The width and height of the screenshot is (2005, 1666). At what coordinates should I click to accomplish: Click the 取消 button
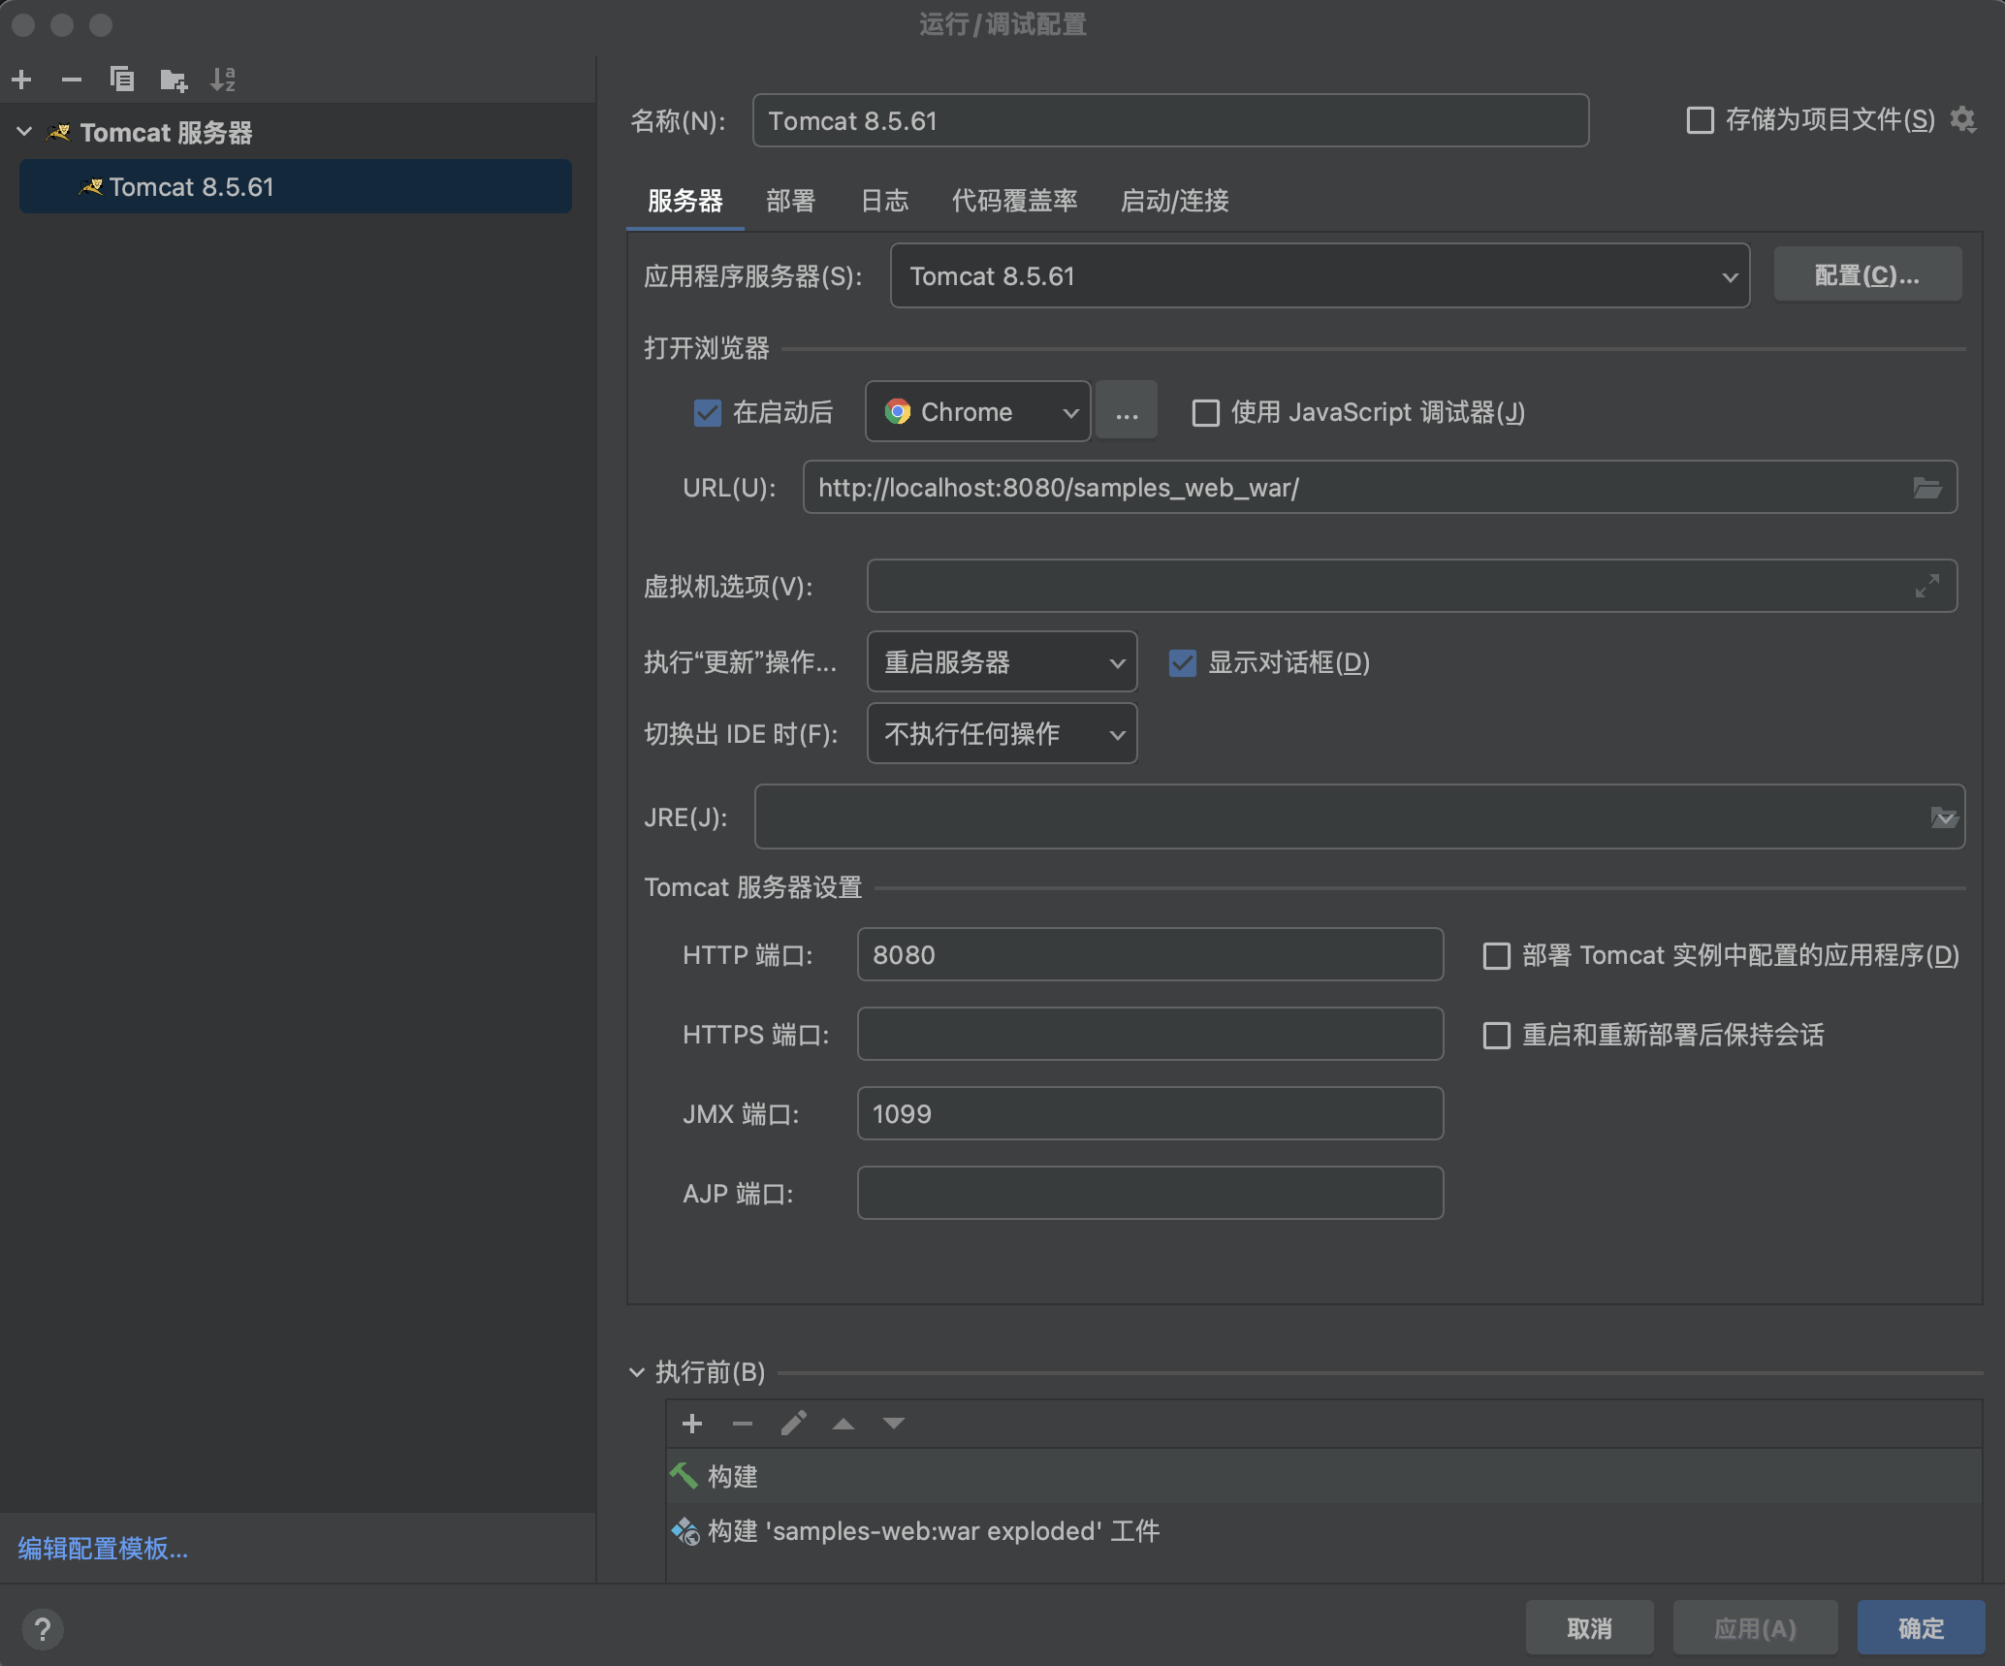coord(1589,1628)
